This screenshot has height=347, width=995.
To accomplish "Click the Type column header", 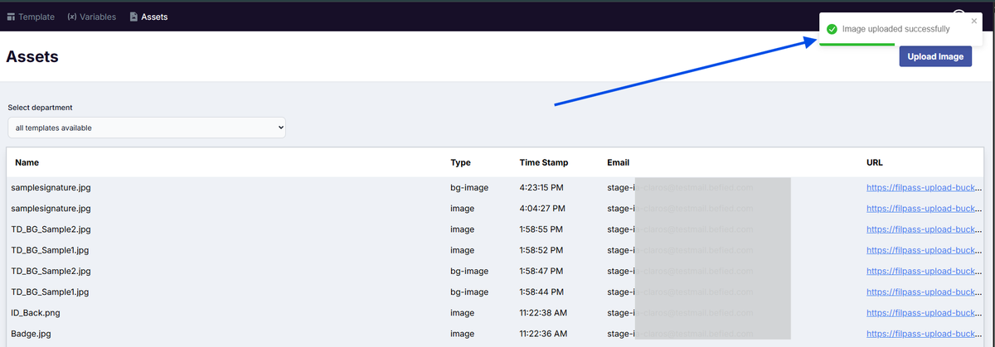I will pos(460,162).
